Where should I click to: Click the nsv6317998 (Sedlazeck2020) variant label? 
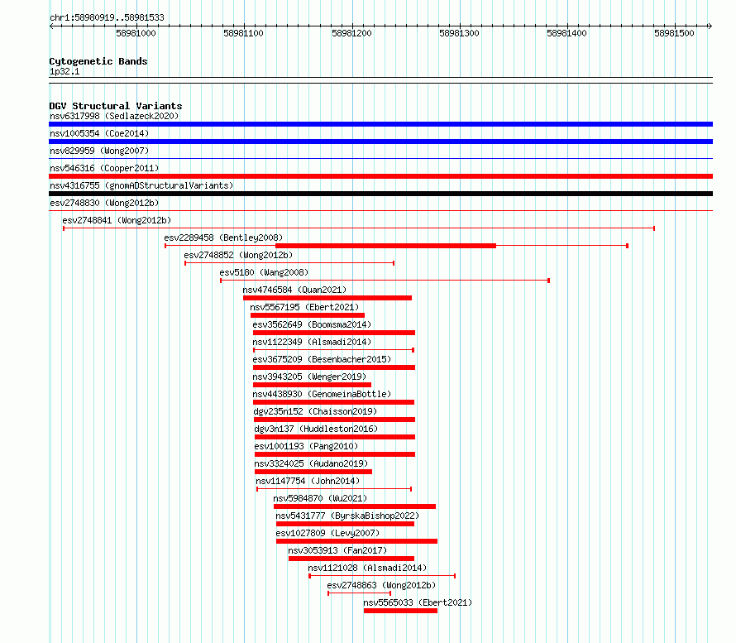click(x=114, y=116)
